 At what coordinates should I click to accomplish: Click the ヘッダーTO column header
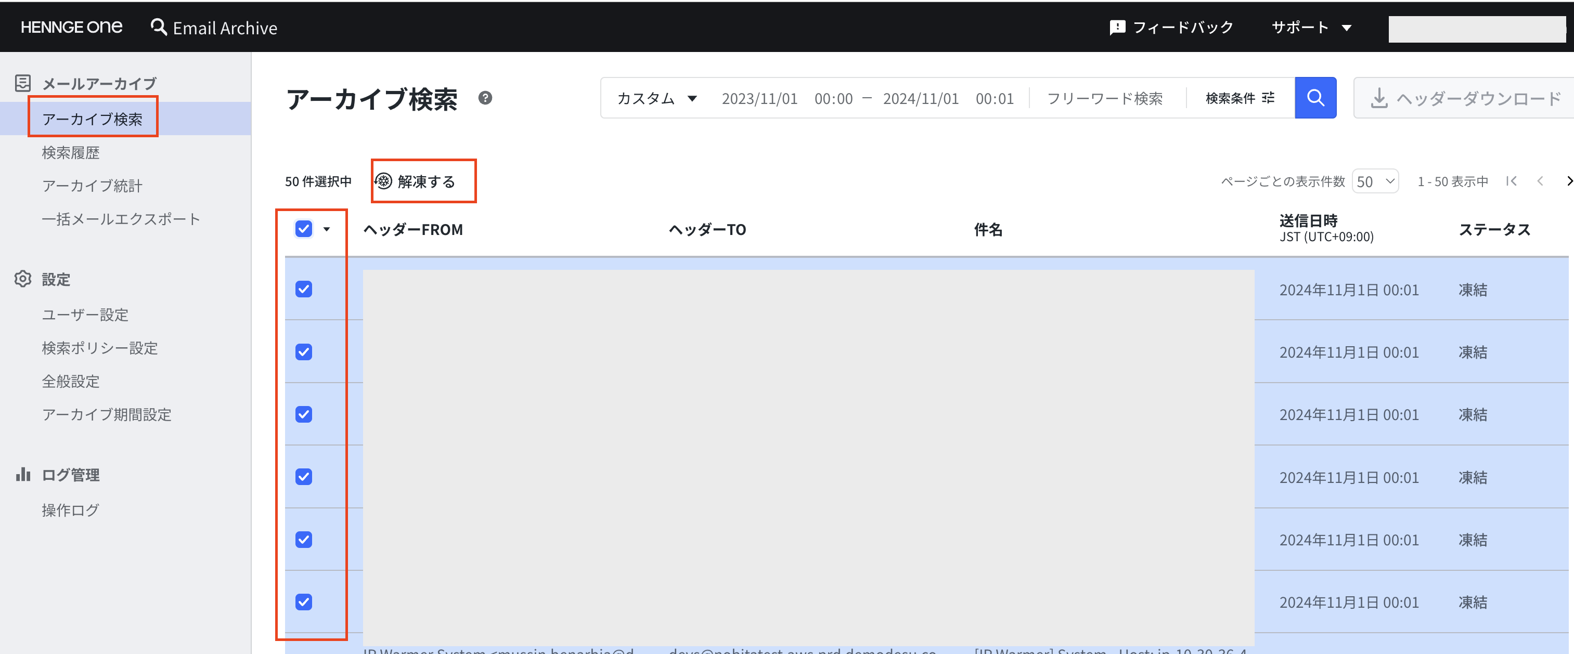(x=707, y=230)
